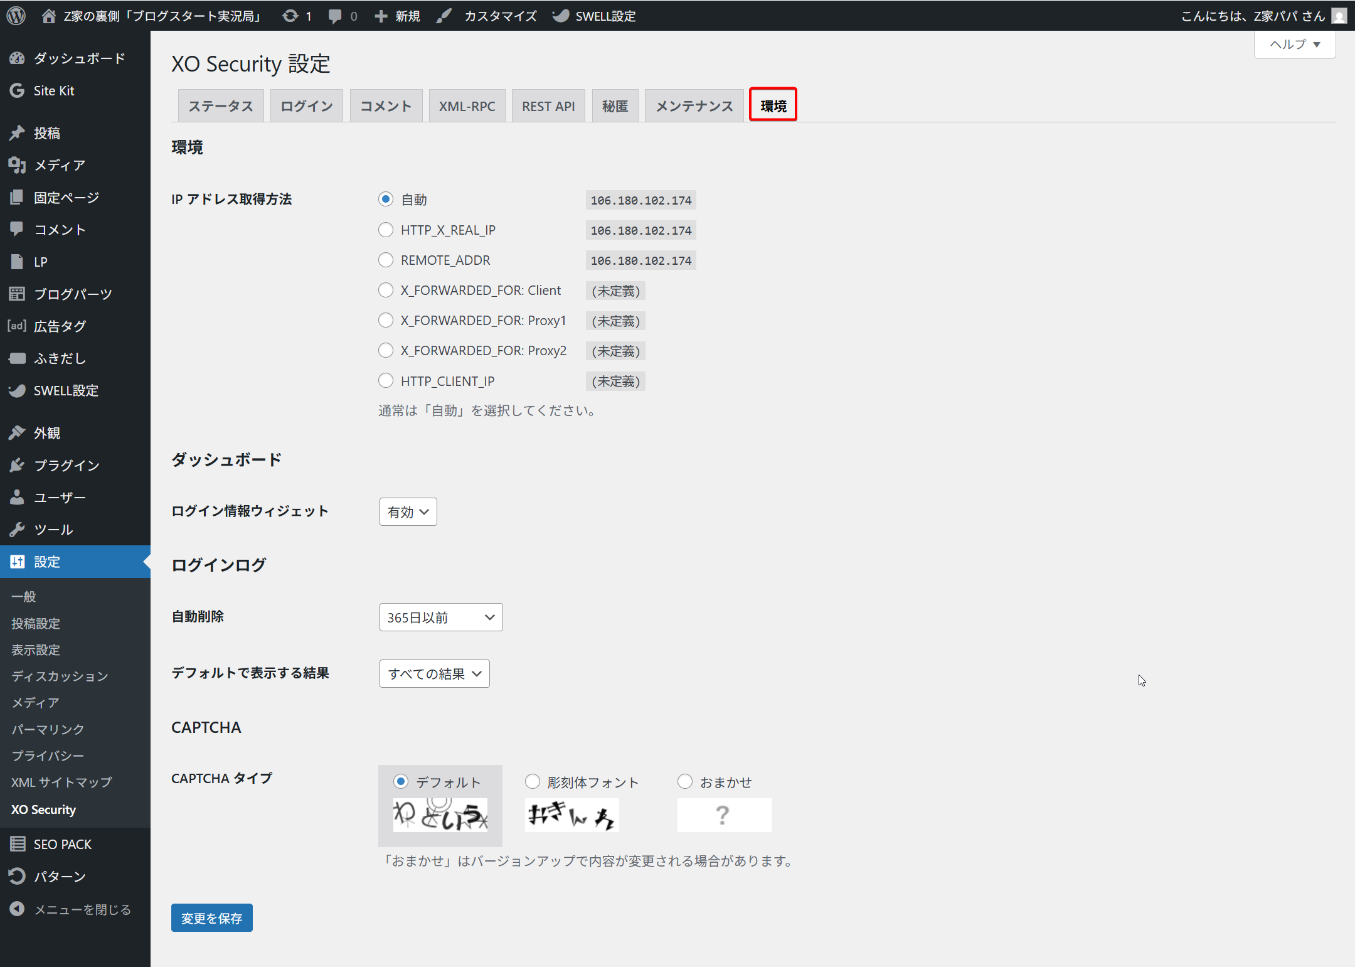The height and width of the screenshot is (967, 1355).
Task: Click the speech balloon (ふきだし) icon
Action: tap(17, 358)
